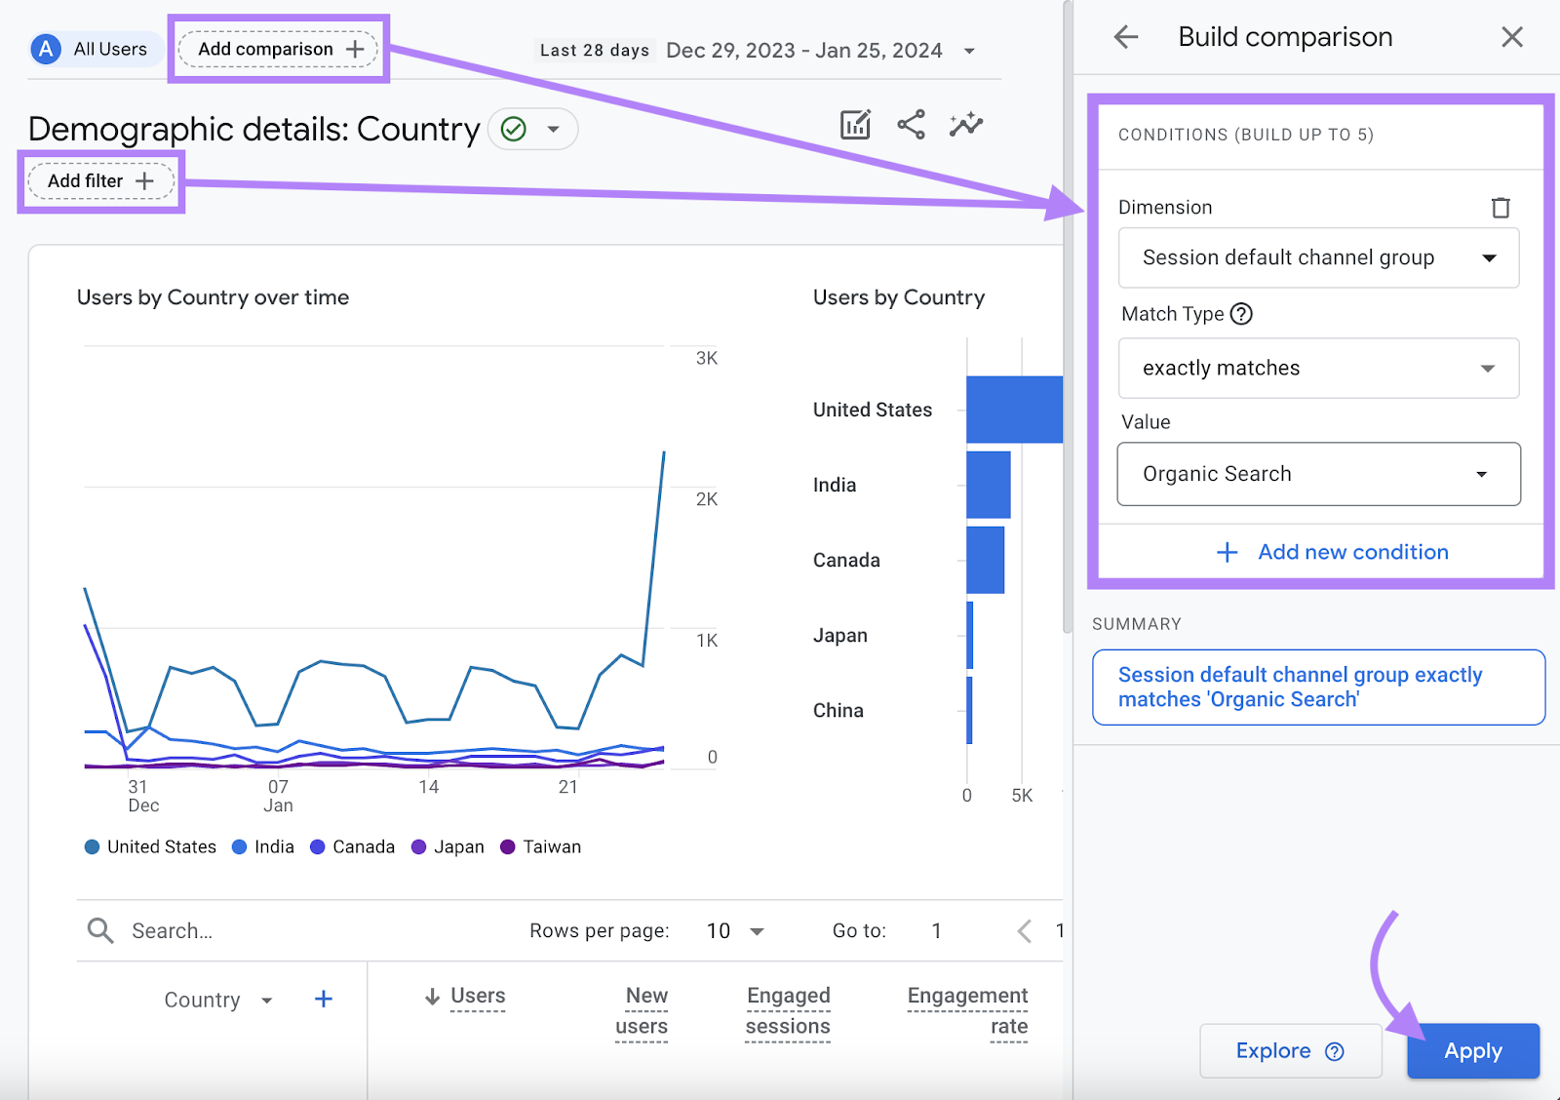Click the summary condition text box
This screenshot has height=1100, width=1560.
1318,687
